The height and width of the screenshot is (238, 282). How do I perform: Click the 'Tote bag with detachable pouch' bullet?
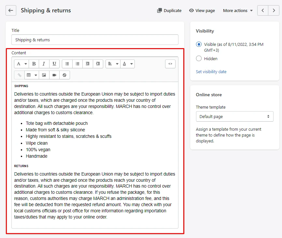coord(57,124)
